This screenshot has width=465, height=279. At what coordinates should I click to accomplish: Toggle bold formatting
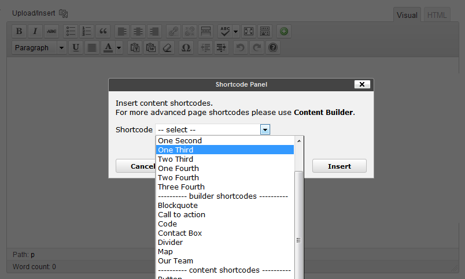pyautogui.click(x=19, y=31)
